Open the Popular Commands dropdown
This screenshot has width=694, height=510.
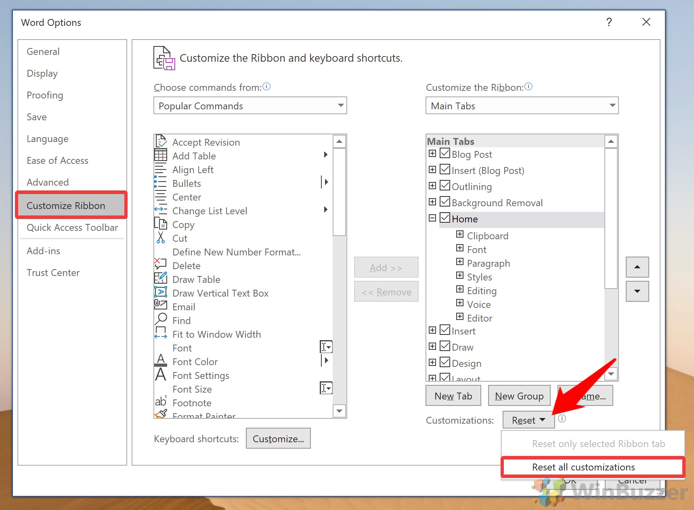[x=341, y=105]
